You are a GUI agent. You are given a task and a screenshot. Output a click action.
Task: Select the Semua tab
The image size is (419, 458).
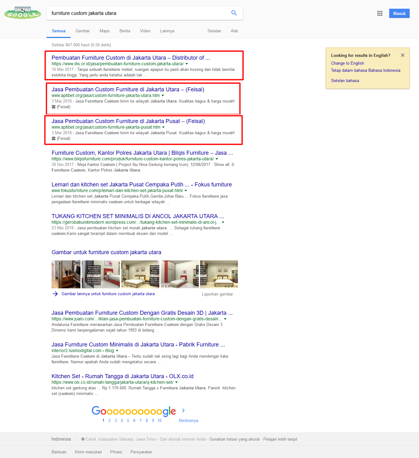tap(59, 31)
